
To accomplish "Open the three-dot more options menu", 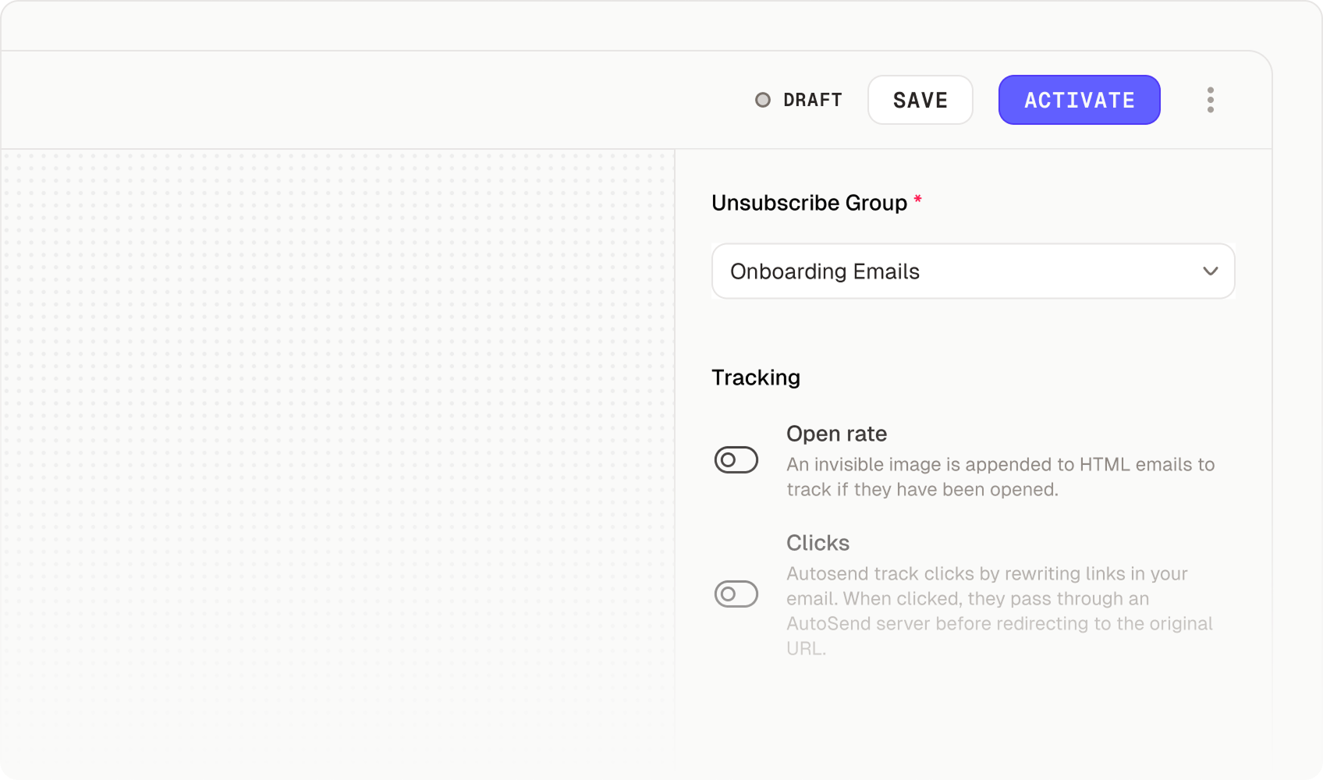I will pos(1210,100).
